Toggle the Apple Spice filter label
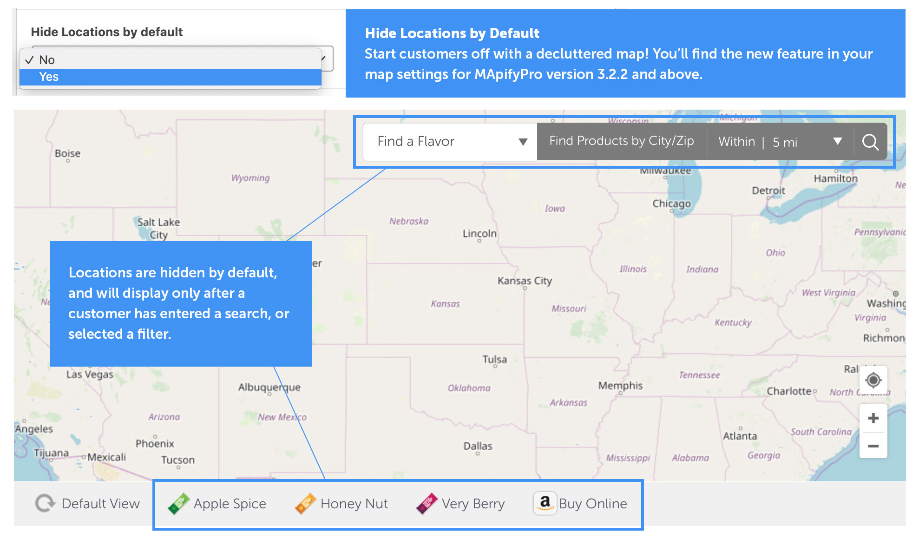This screenshot has width=919, height=539. point(230,504)
